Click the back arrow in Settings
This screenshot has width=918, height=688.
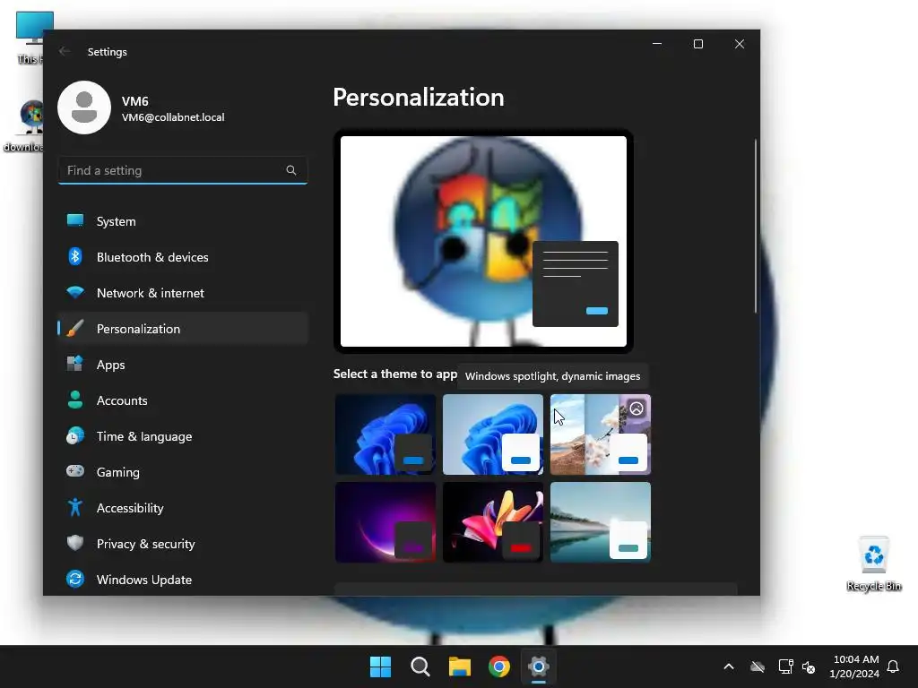65,51
